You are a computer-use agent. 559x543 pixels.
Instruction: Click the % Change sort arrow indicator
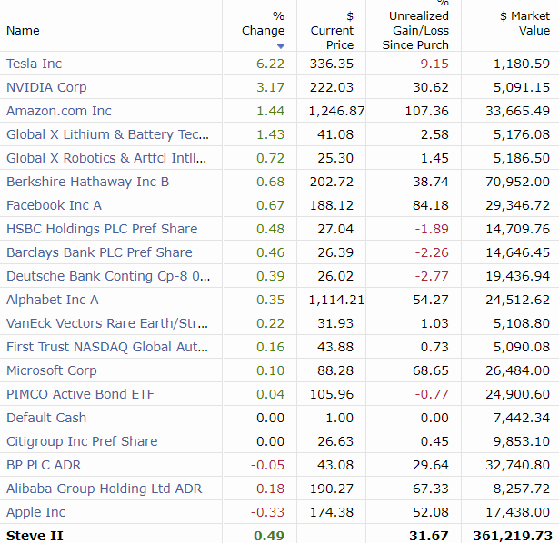[x=281, y=46]
